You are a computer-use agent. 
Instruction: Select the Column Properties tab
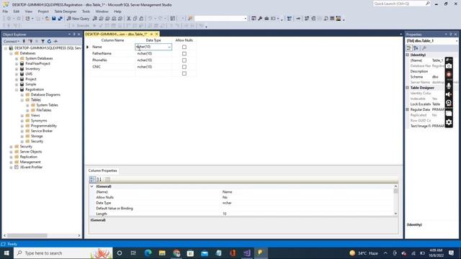pos(102,171)
